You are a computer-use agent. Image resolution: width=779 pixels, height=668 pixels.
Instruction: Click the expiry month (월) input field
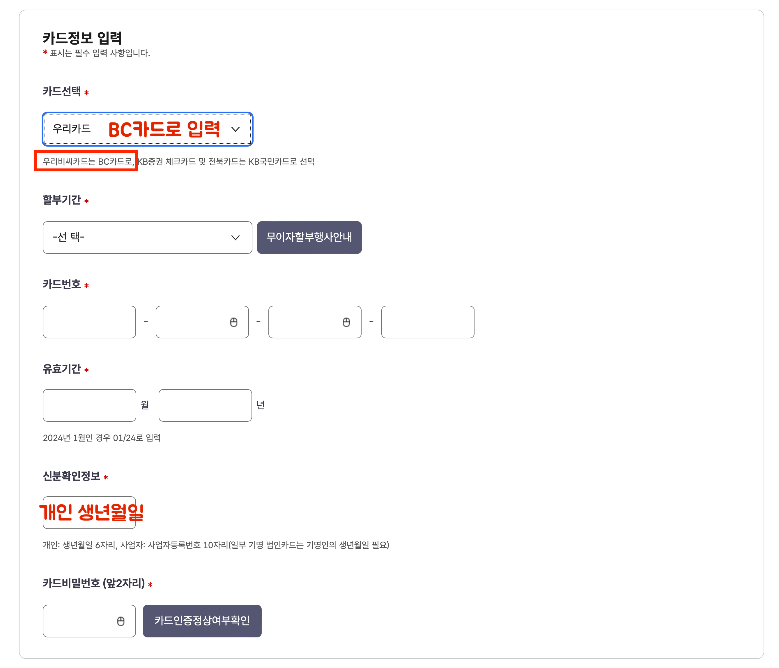89,405
